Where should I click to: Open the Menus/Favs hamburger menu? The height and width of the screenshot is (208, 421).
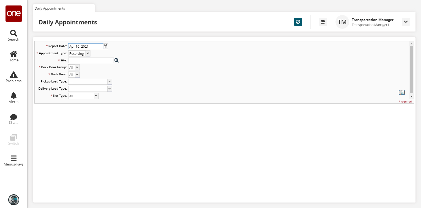13,161
